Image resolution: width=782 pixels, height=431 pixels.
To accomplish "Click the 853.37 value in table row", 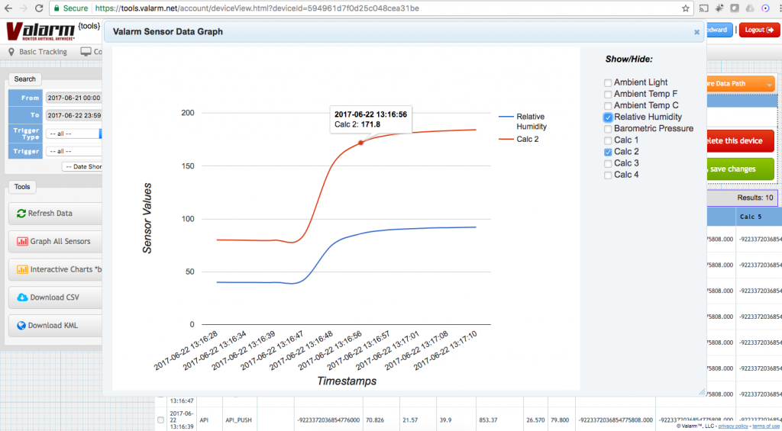I will pos(488,420).
